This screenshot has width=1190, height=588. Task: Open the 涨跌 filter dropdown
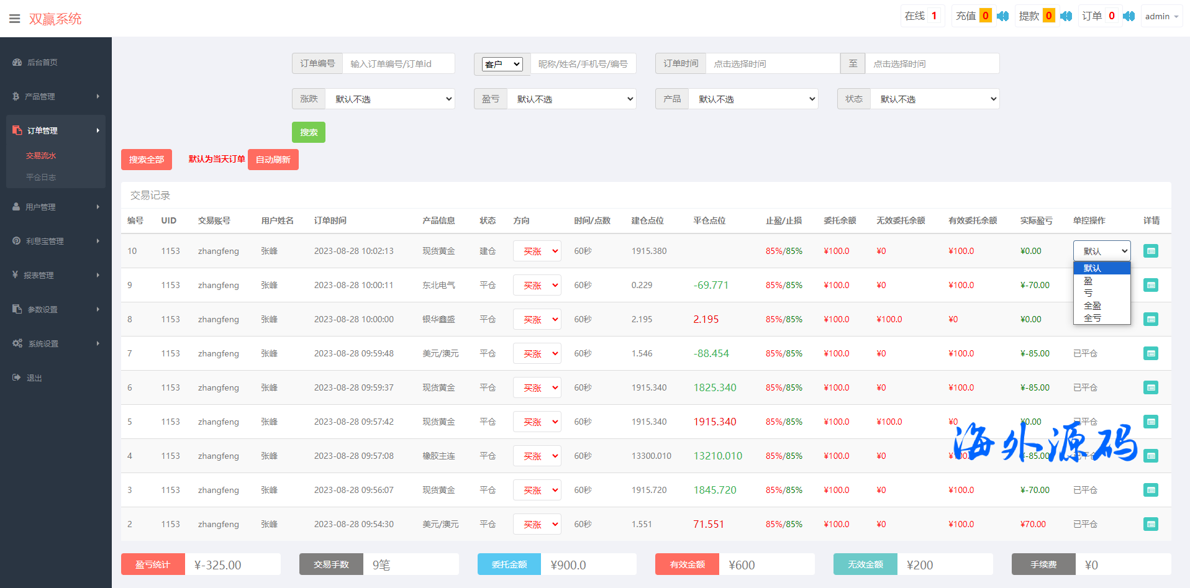[x=390, y=99]
